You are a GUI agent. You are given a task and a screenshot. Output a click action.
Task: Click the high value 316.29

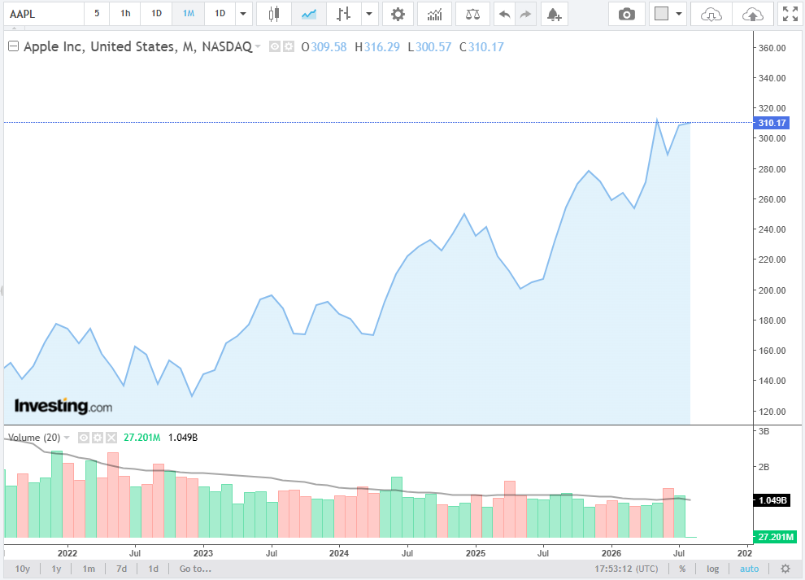coord(382,46)
